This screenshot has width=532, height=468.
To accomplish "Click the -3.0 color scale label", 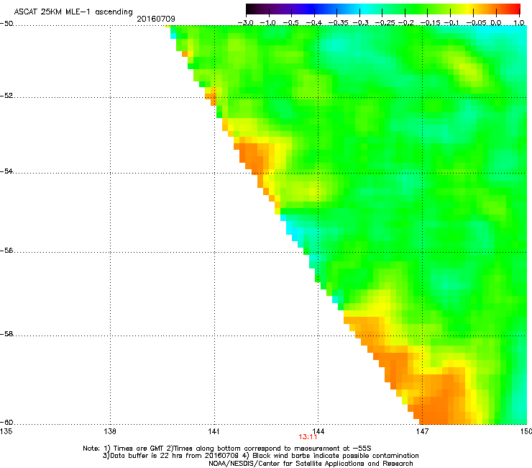I will [x=246, y=23].
